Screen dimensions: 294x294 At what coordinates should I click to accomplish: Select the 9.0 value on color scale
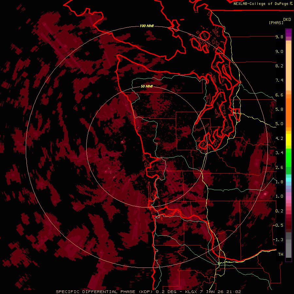tap(279, 51)
